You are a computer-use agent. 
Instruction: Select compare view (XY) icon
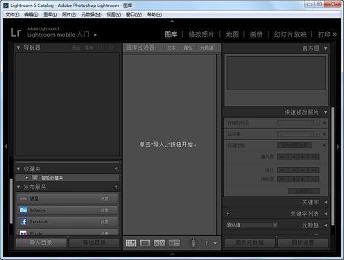pyautogui.click(x=160, y=243)
